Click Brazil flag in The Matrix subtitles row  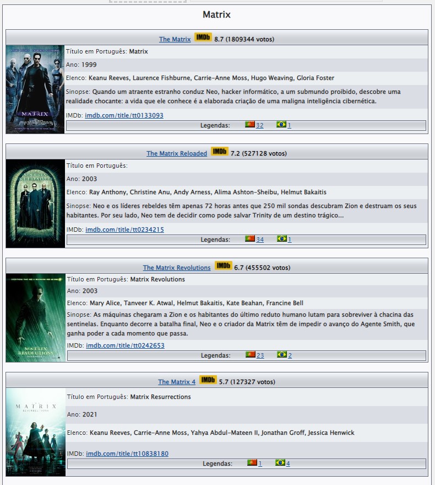tap(281, 124)
